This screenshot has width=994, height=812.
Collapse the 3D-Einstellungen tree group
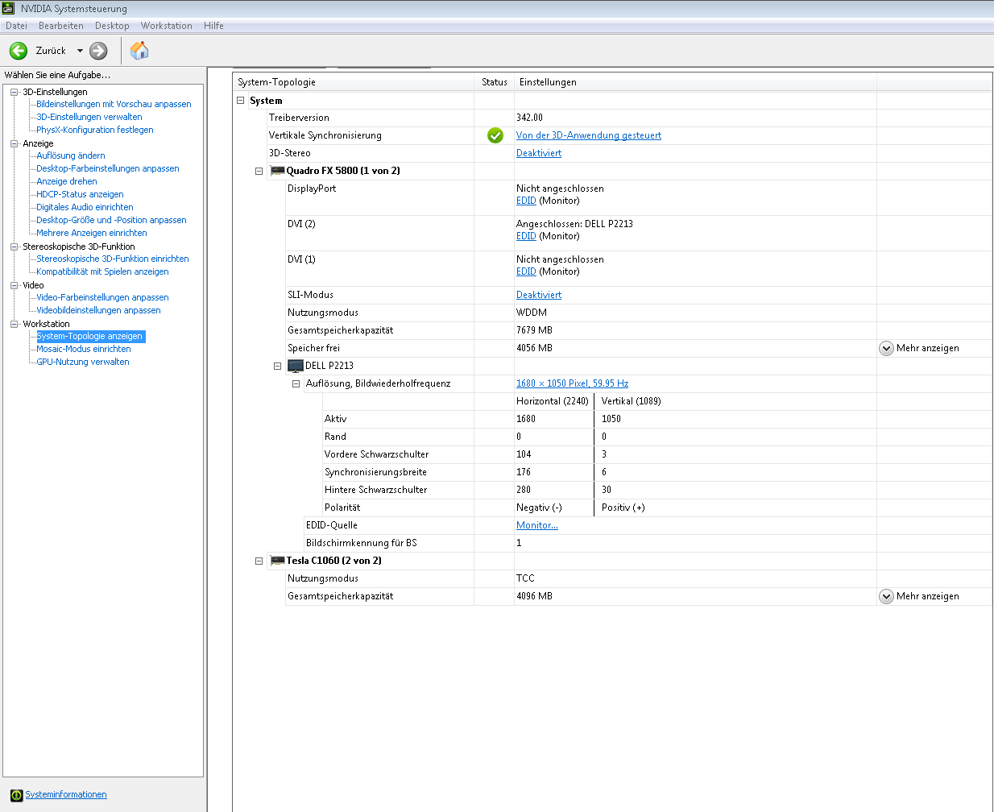14,92
